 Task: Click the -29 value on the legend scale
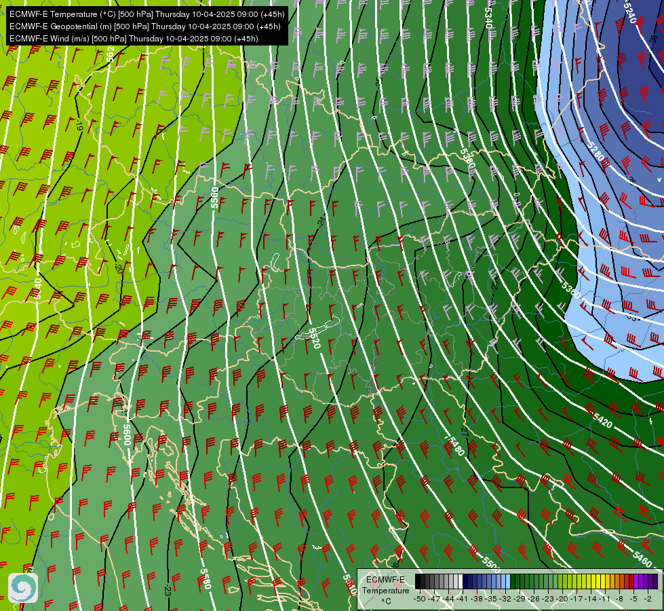[x=519, y=599]
